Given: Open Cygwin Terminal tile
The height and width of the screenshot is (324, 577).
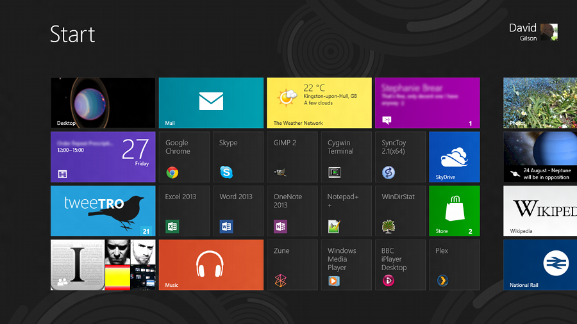Looking at the screenshot, I should pyautogui.click(x=346, y=157).
